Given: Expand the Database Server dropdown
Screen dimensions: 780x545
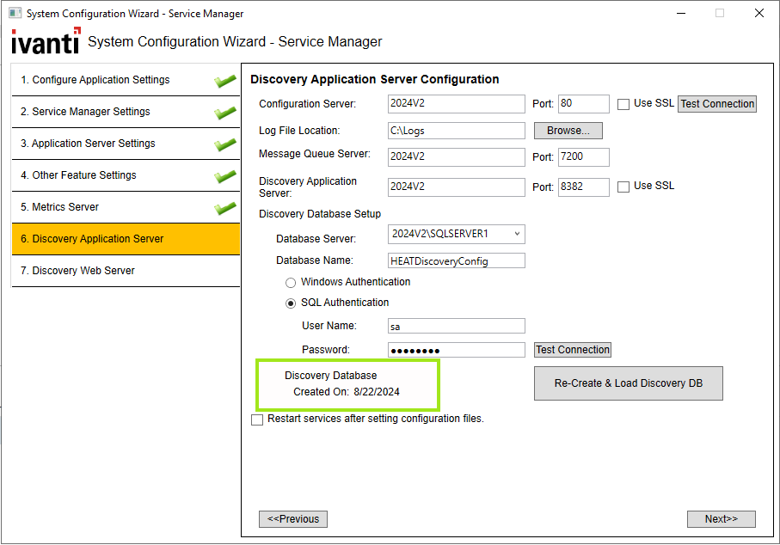Looking at the screenshot, I should (x=516, y=234).
